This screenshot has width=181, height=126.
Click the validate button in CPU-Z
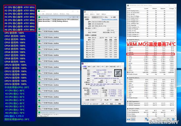pyautogui.click(x=111, y=104)
